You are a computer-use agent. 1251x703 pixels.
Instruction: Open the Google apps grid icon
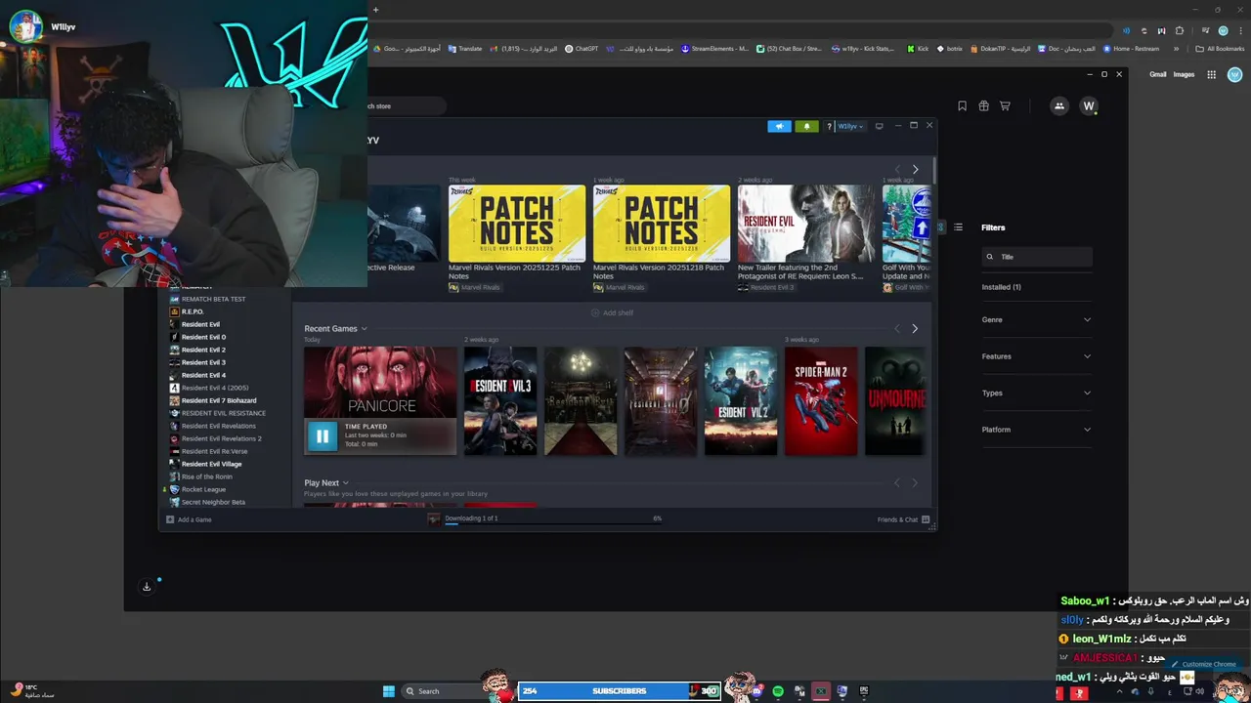point(1211,74)
